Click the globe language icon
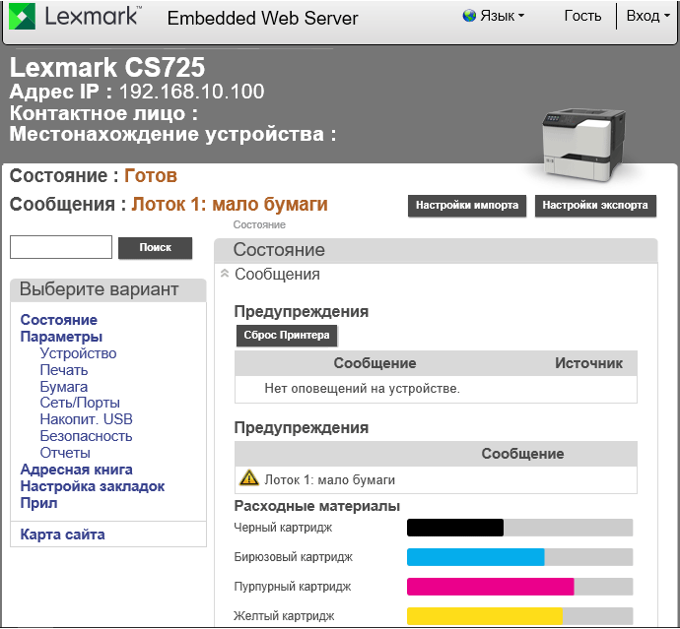680x629 pixels. pyautogui.click(x=469, y=16)
